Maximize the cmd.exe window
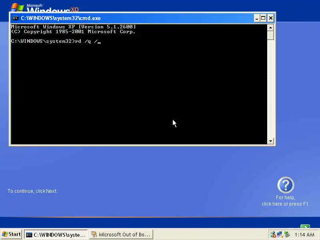320x240 pixels. pos(263,18)
